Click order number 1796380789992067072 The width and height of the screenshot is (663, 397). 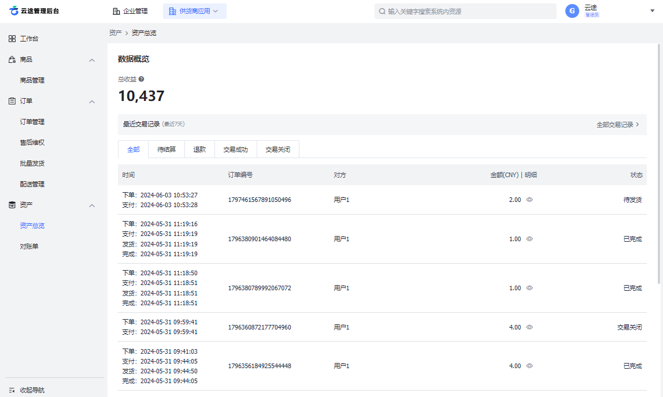(x=260, y=288)
